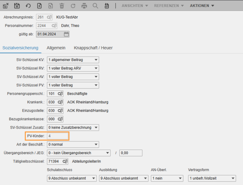This screenshot has width=243, height=185.
Task: Click the printer icon
Action: pos(84,6)
